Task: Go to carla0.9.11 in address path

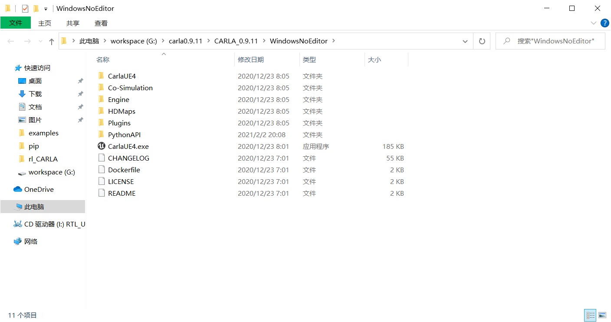Action: (x=186, y=41)
